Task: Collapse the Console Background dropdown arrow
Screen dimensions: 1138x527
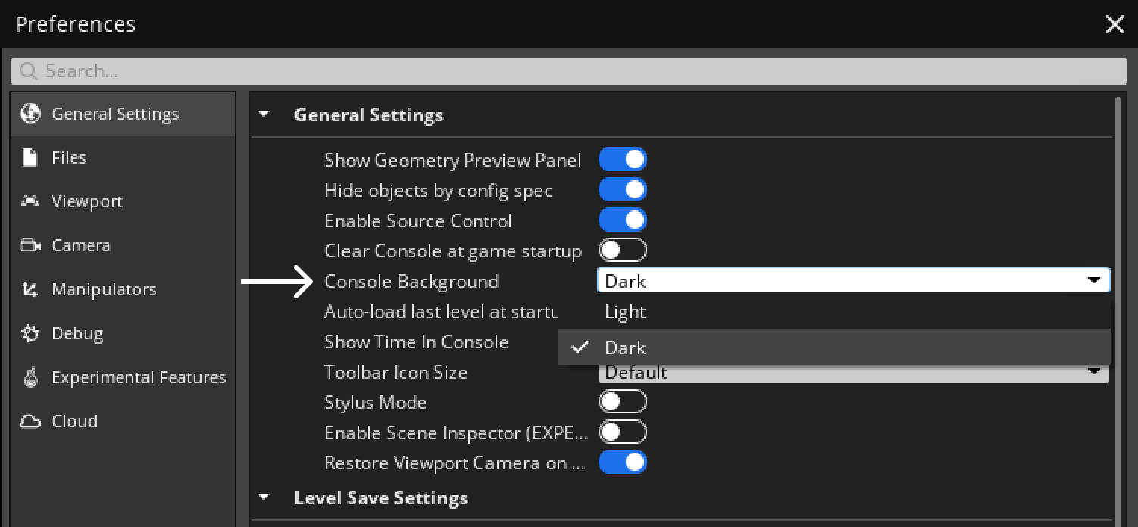Action: click(x=1096, y=279)
